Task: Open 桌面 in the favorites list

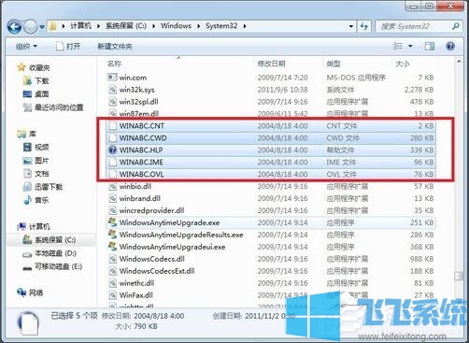Action: tap(42, 94)
